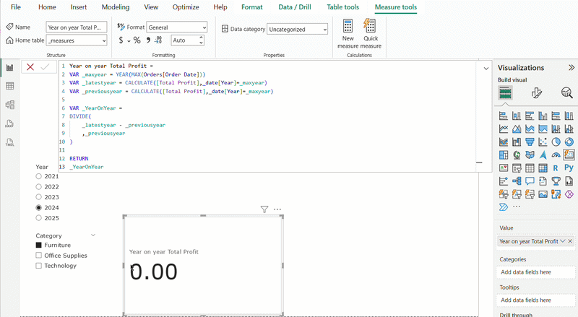The height and width of the screenshot is (317, 578).
Task: Select year 2023 radio button
Action: point(39,197)
